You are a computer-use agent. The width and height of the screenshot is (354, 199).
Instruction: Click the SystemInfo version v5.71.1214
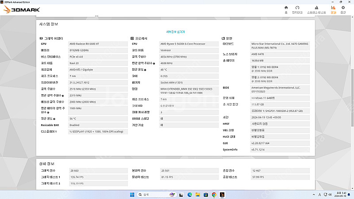coord(280,149)
